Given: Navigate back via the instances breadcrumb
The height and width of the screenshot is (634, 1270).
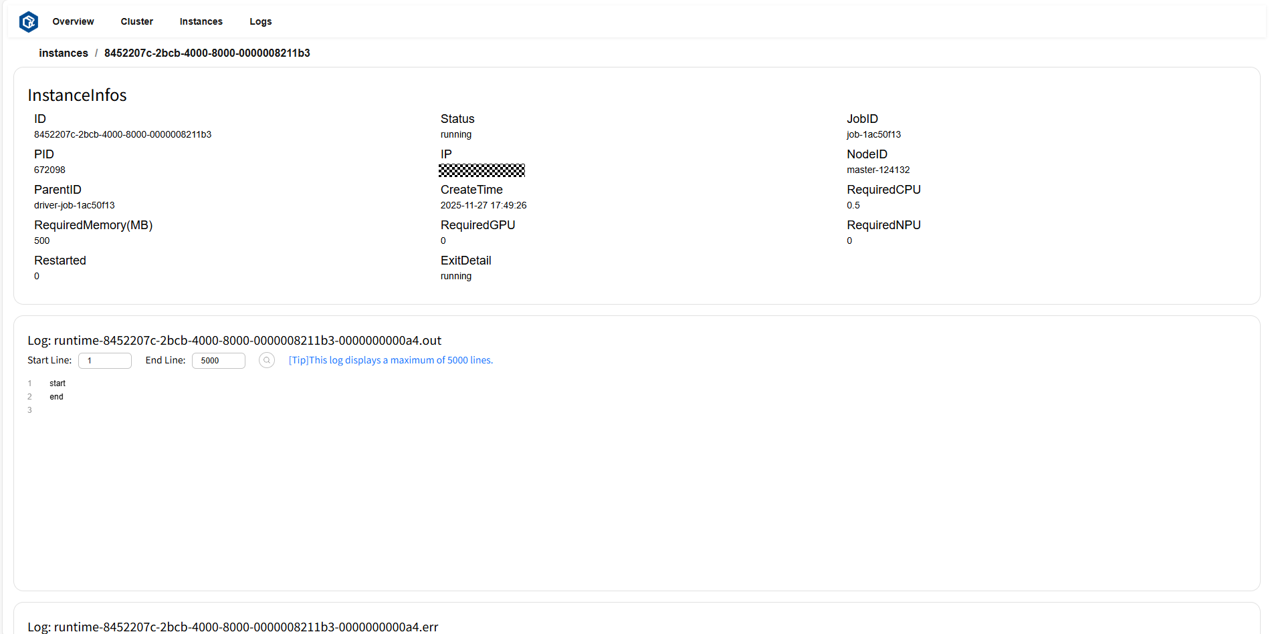Looking at the screenshot, I should pyautogui.click(x=63, y=53).
